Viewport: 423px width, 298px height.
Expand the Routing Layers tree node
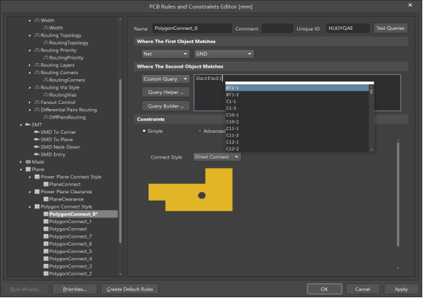[x=30, y=65]
